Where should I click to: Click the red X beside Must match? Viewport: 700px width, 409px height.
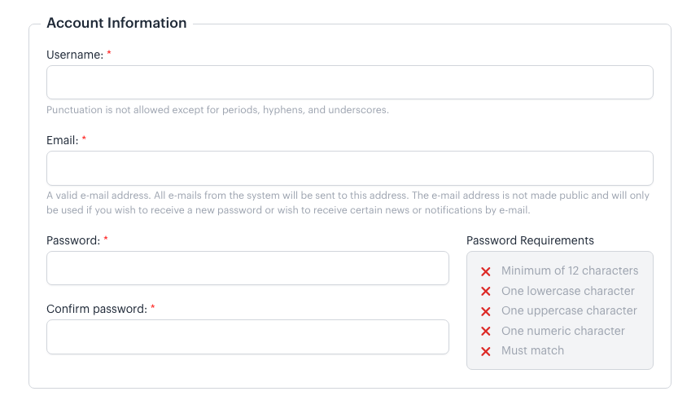tap(486, 351)
